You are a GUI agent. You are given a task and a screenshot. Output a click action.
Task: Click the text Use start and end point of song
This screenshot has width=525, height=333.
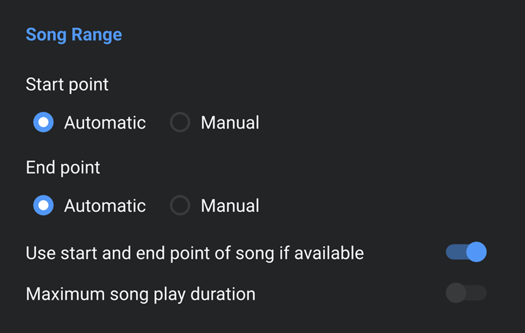194,253
